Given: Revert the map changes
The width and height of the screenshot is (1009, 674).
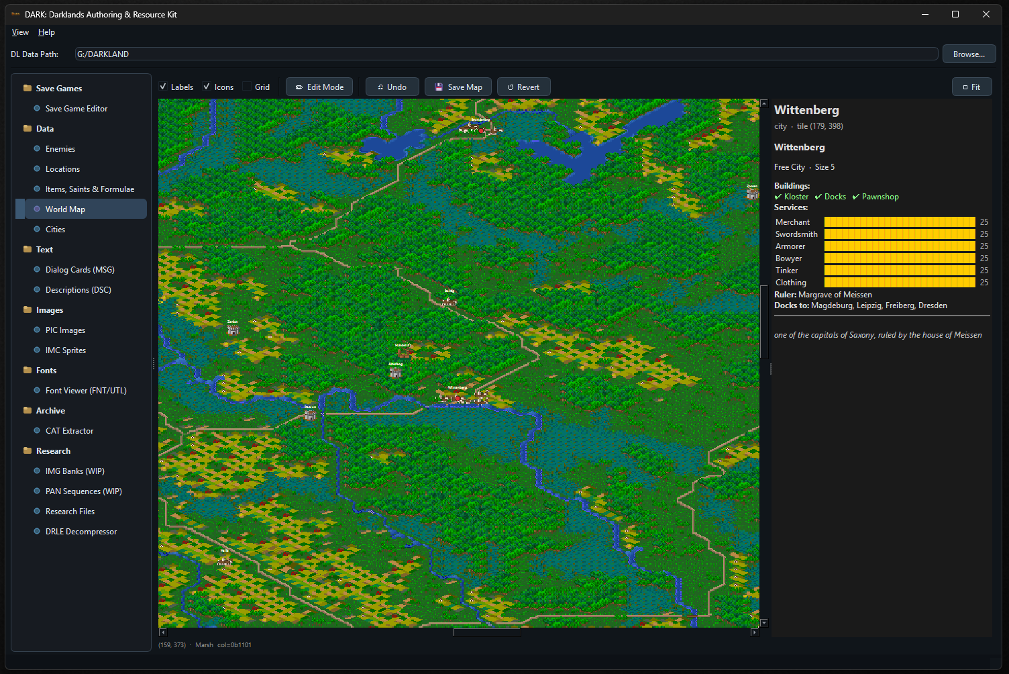Looking at the screenshot, I should (524, 87).
